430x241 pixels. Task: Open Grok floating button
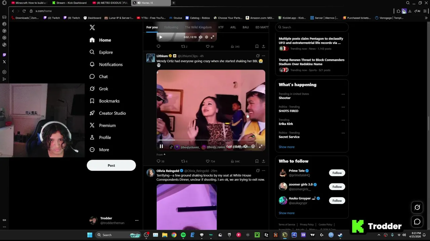point(417,208)
